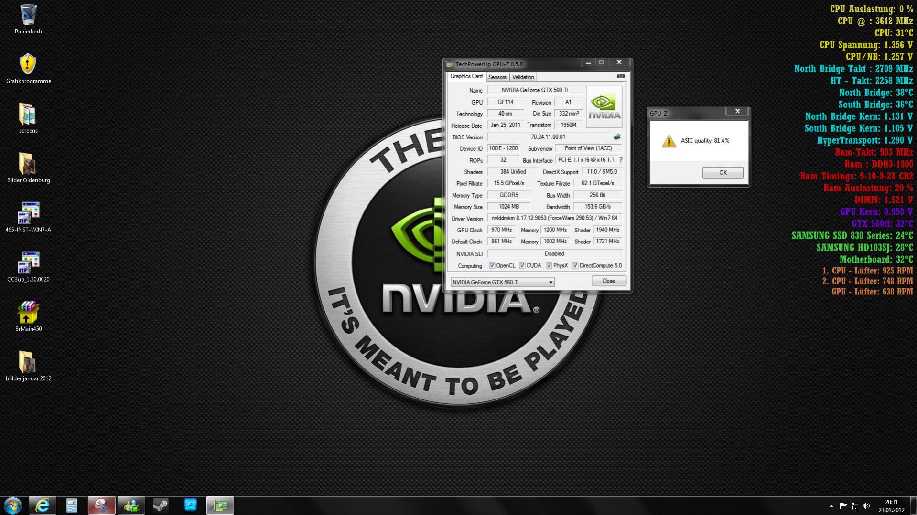This screenshot has height=515, width=917.
Task: Click the Memory Size field 1024 MB
Action: coord(508,207)
